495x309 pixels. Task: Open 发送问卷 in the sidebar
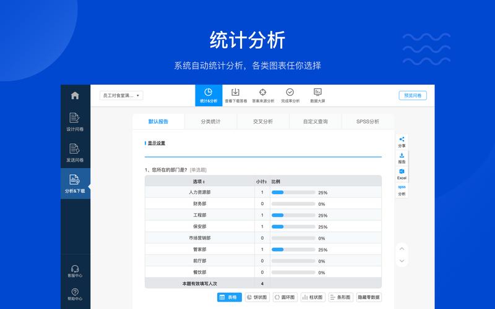(75, 153)
